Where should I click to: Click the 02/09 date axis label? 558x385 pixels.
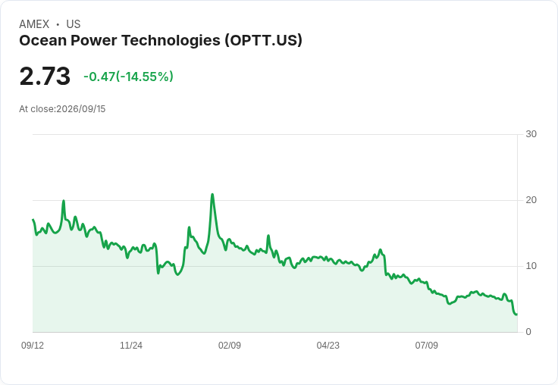230,345
